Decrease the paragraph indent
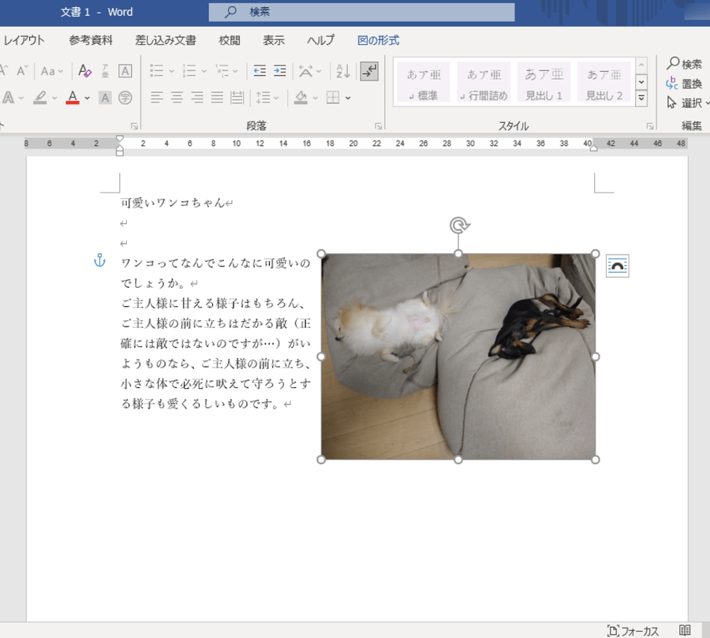The width and height of the screenshot is (710, 638). point(260,71)
